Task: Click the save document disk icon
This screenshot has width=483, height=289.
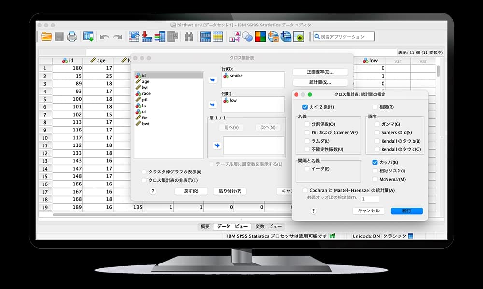Action: click(59, 37)
